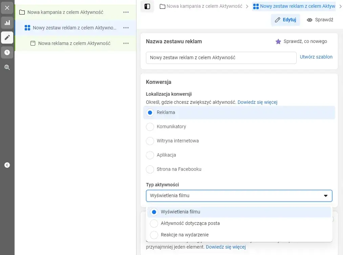Collapse the sidebar with the left arrow circle
The height and width of the screenshot is (255, 343).
point(7,165)
